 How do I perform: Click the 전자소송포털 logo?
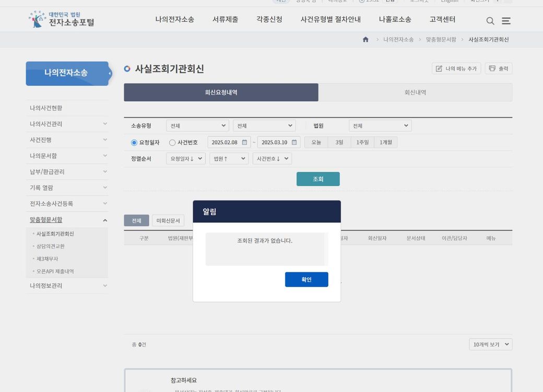tap(62, 19)
